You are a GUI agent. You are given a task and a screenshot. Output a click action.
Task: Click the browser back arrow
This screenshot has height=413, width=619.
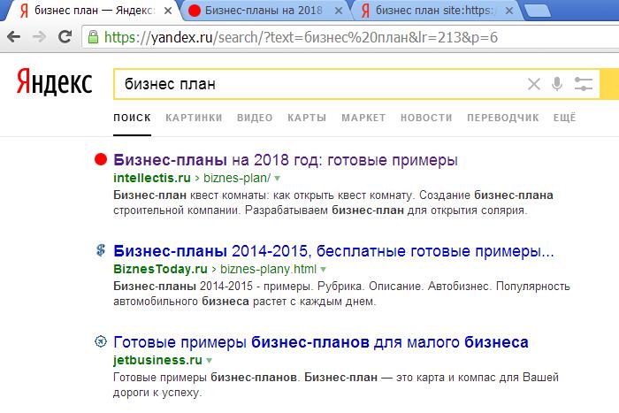pyautogui.click(x=13, y=37)
